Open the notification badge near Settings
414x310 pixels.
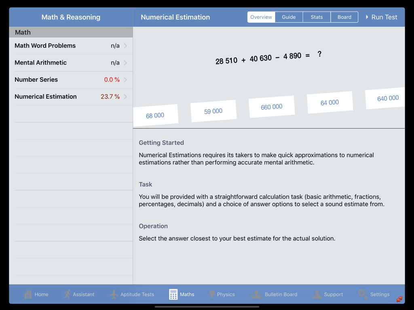(399, 299)
